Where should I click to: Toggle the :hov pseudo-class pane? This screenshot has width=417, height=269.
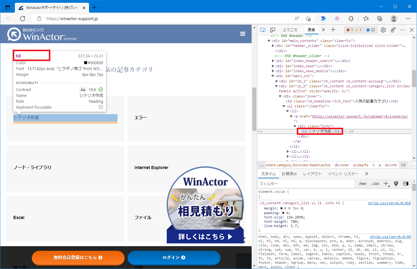362,184
